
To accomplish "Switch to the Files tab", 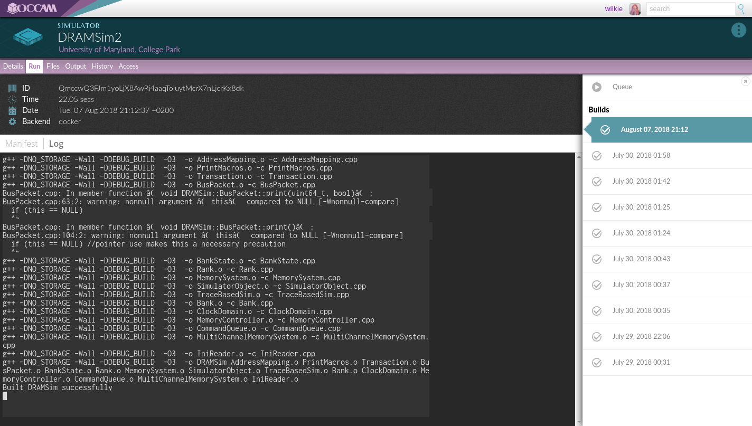I will coord(53,67).
